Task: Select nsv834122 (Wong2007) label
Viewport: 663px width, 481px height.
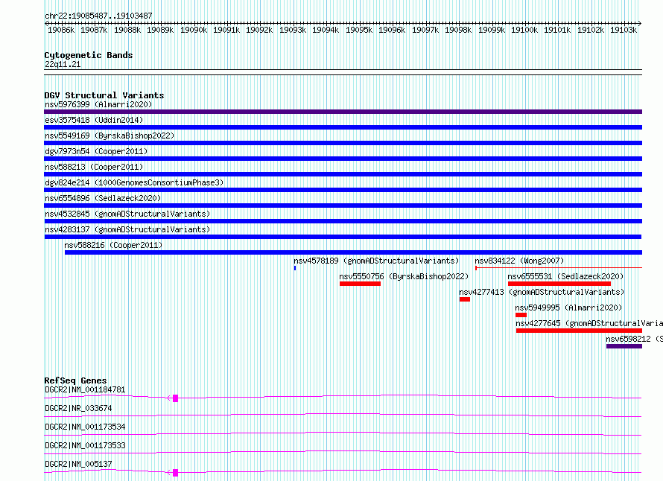Action: click(519, 261)
